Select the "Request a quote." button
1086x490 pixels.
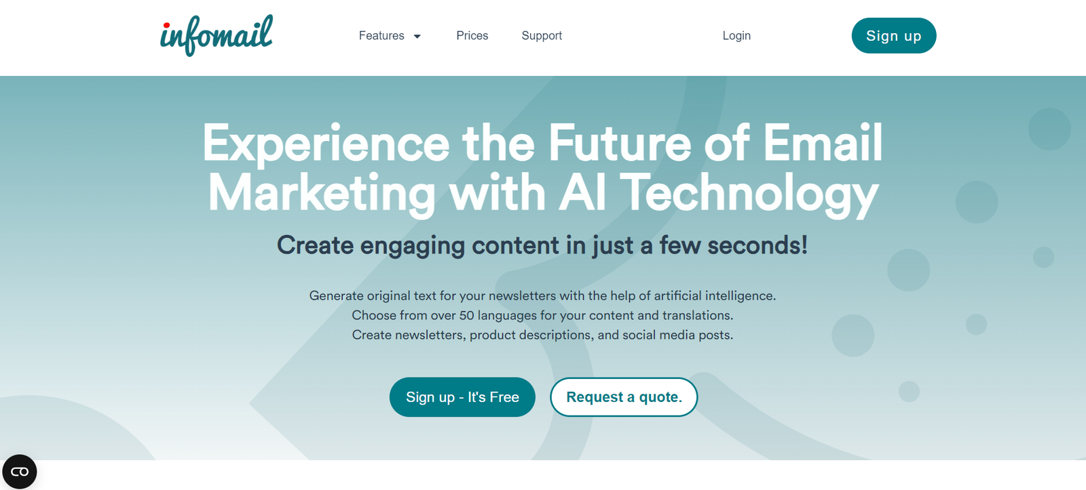pos(624,397)
